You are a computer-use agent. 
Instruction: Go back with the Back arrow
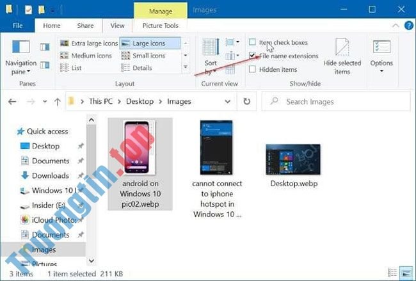click(12, 102)
